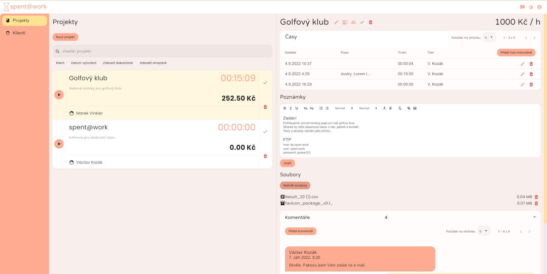Open Klienti in sidebar
Viewport: 547px width, 274px height.
point(25,33)
